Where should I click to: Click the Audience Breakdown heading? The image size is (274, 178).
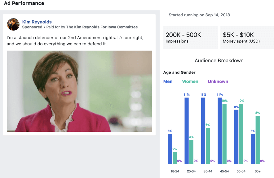point(219,61)
